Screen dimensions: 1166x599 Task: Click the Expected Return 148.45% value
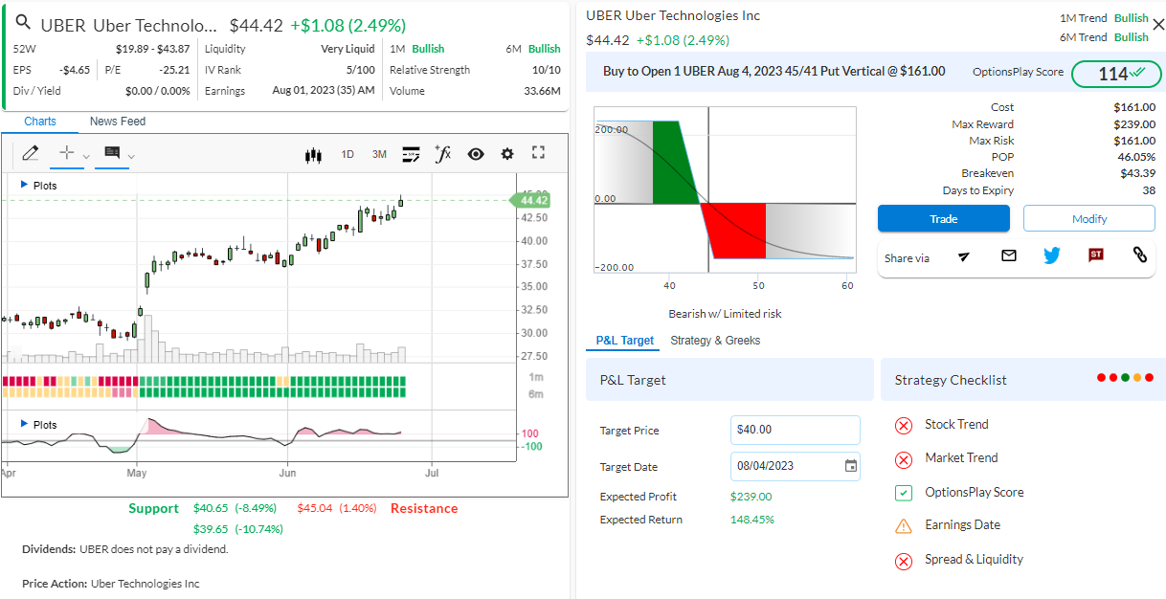coord(752,520)
